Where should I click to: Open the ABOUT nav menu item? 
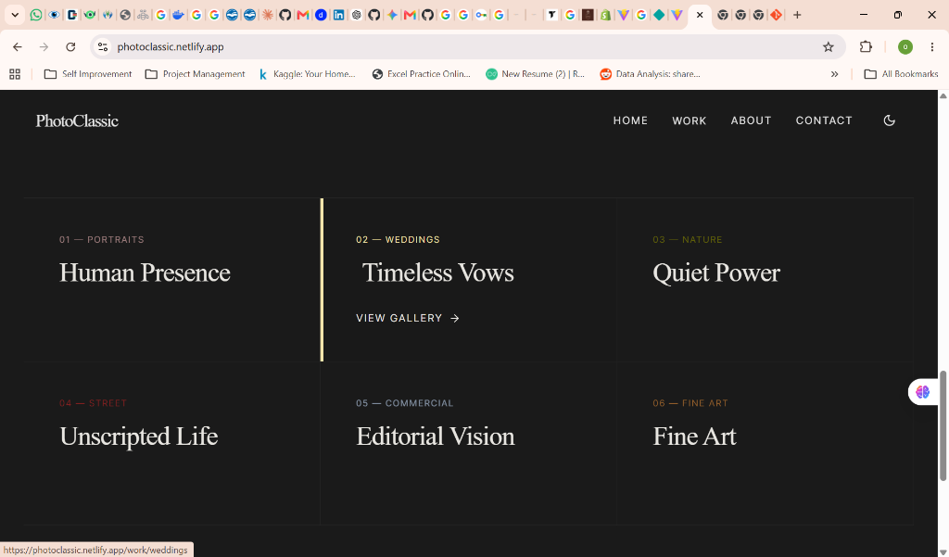[751, 120]
